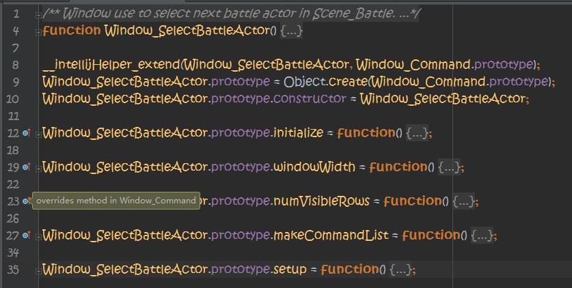Screen dimensions: 572x288
Task: Click the 'initialize' method name
Action: pos(298,133)
